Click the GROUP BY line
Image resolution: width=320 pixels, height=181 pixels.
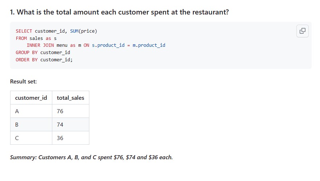tap(43, 53)
